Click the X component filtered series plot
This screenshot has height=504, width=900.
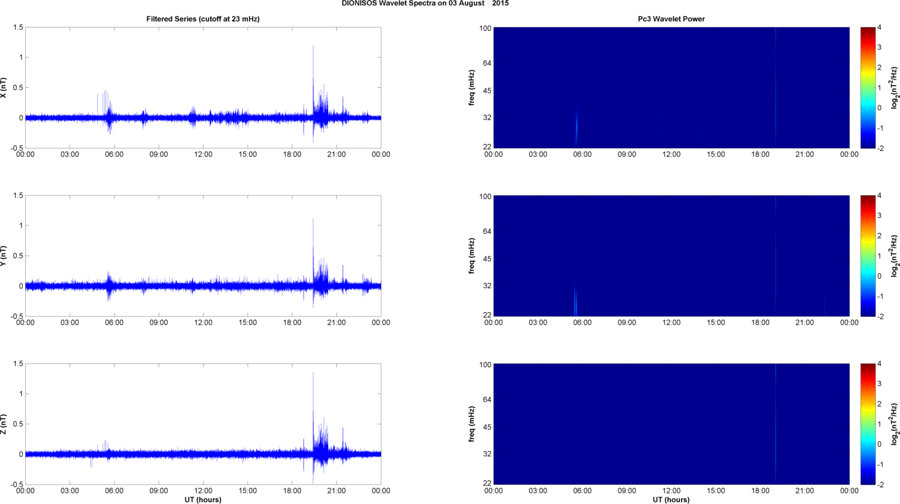click(x=203, y=88)
